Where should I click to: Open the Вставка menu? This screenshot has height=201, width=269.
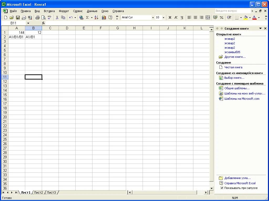click(49, 11)
